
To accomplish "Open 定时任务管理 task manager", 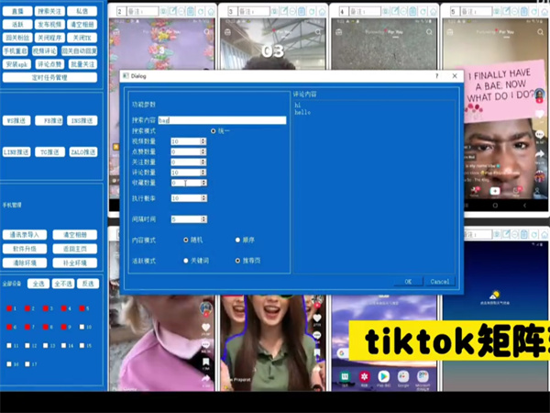I will (x=49, y=77).
